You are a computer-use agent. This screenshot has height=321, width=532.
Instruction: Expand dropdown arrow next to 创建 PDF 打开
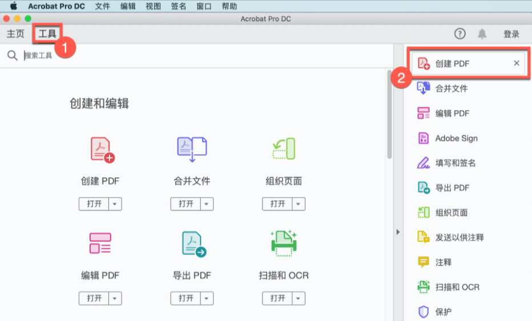point(115,204)
